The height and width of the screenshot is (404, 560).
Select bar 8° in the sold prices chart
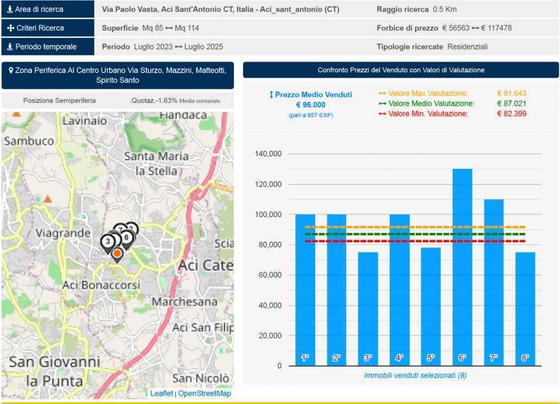[525, 309]
